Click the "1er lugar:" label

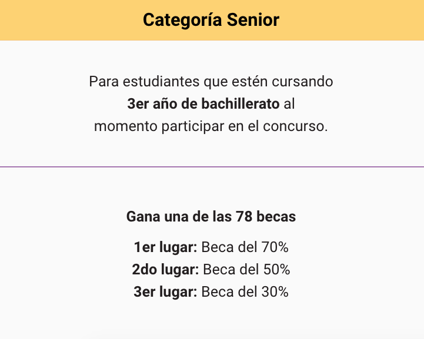click(x=165, y=247)
